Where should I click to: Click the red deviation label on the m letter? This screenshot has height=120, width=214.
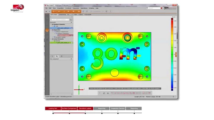[x=124, y=56]
